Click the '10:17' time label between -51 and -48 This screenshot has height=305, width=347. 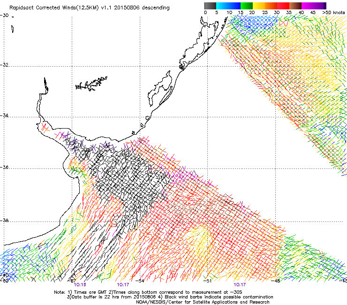tap(240, 285)
